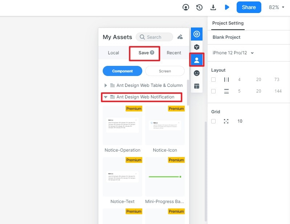Enable the row layout checkbox
This screenshot has height=224, width=290.
pos(213,91)
